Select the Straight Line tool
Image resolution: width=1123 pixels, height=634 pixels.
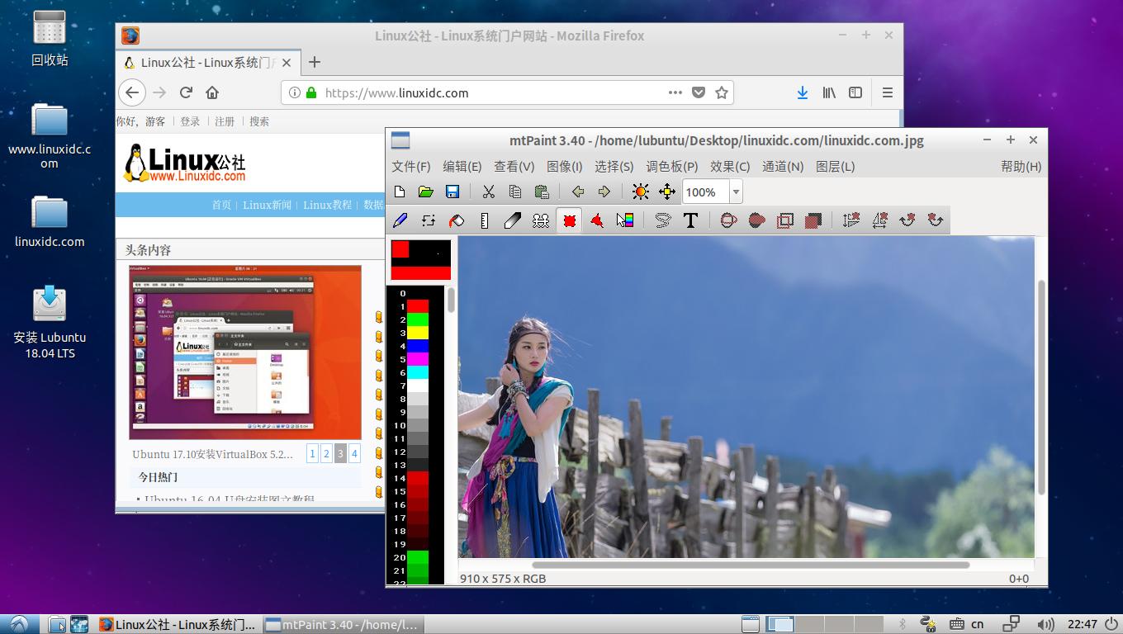[x=486, y=220]
